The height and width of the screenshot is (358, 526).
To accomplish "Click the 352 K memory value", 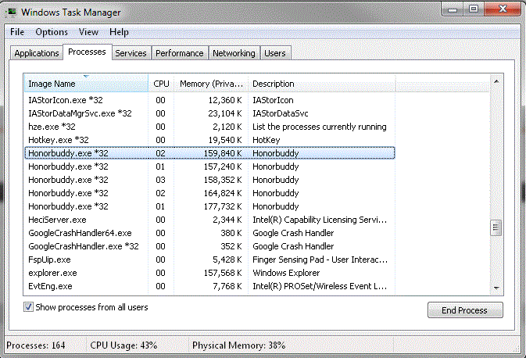I will click(231, 246).
